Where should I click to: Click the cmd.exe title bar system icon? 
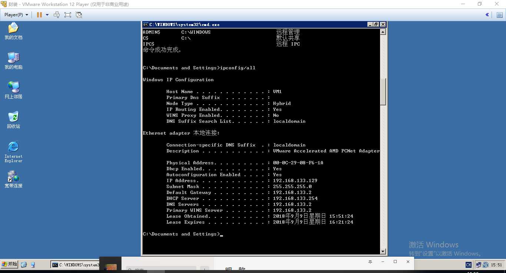pyautogui.click(x=146, y=24)
